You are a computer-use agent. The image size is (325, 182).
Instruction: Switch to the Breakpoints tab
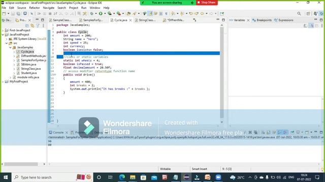[x=262, y=20]
